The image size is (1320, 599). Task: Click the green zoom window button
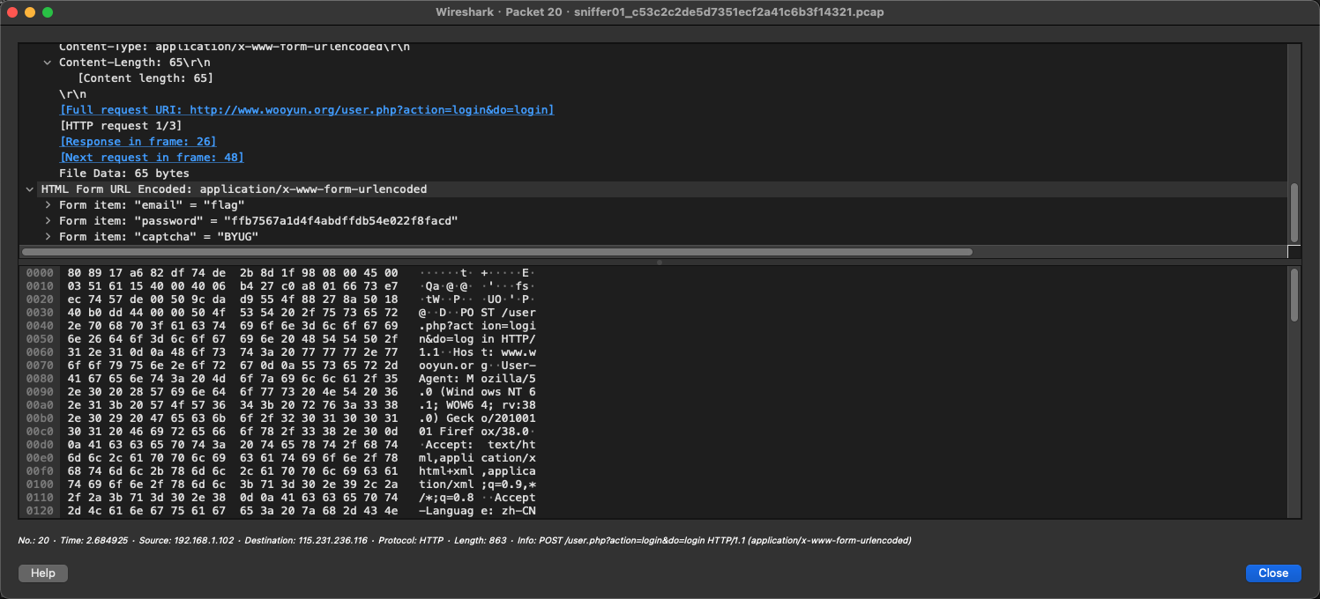(48, 12)
